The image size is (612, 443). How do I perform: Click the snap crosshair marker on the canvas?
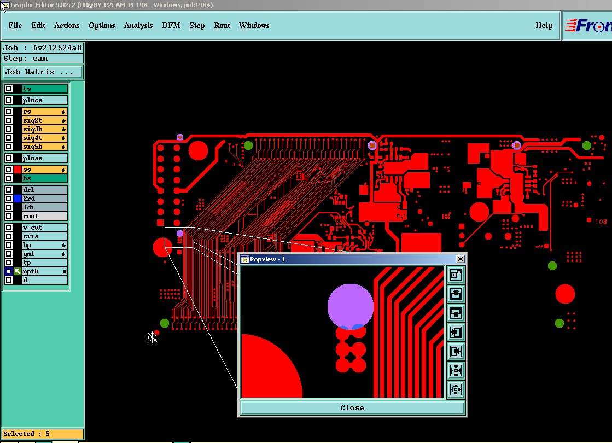[x=152, y=337]
